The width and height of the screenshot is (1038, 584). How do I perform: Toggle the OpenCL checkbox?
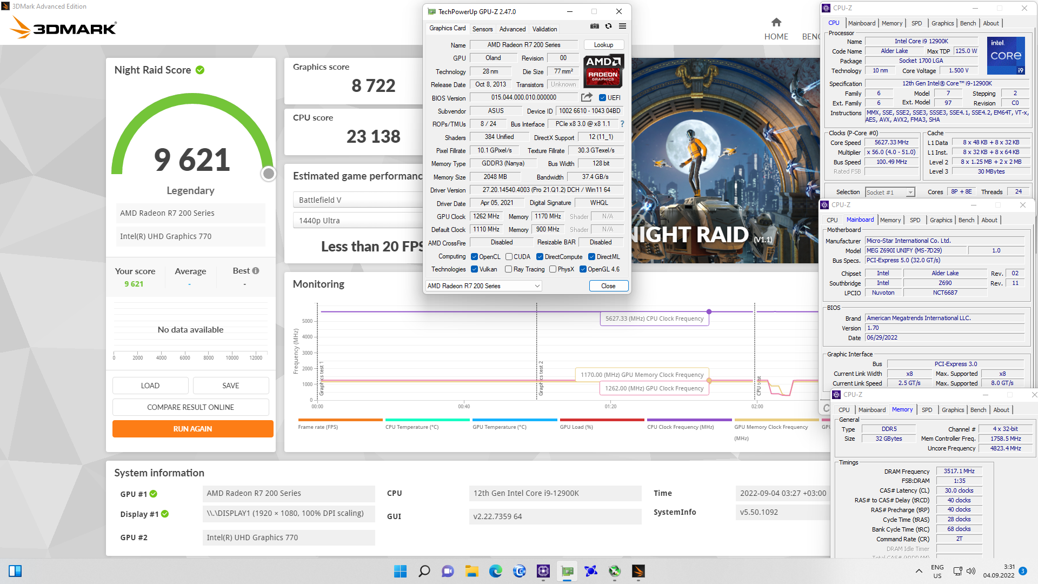[474, 257]
